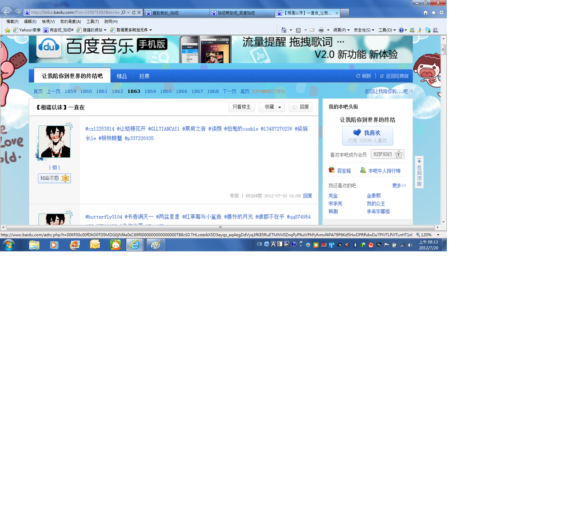Image resolution: width=577 pixels, height=530 pixels.
Task: Expand the address bar search dropdown arrow
Action: tap(128, 13)
